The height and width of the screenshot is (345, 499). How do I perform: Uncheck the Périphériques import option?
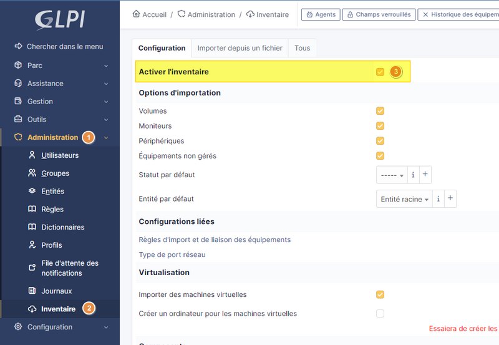click(380, 140)
